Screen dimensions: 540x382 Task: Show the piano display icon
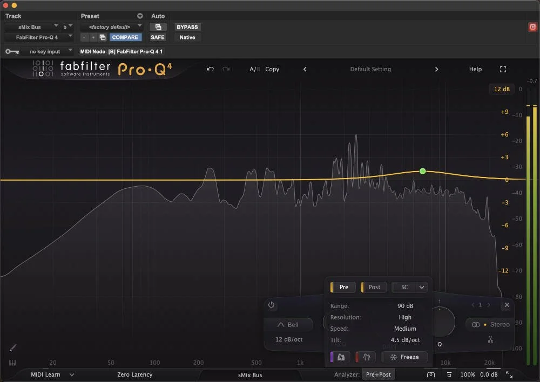click(12, 363)
